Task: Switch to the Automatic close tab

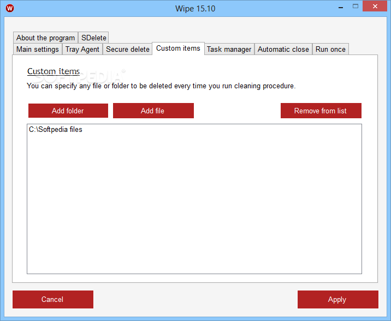Action: [x=283, y=49]
